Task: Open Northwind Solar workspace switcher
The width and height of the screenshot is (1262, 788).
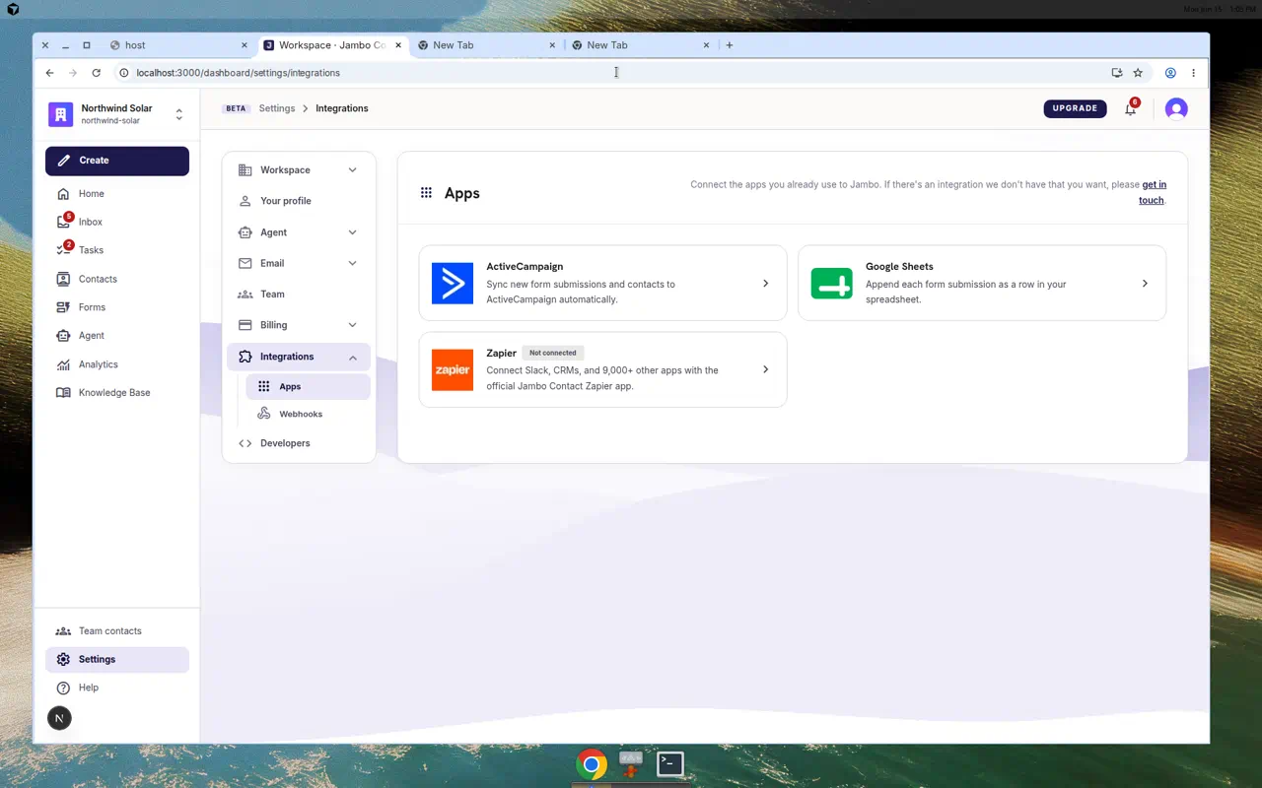Action: click(x=117, y=114)
